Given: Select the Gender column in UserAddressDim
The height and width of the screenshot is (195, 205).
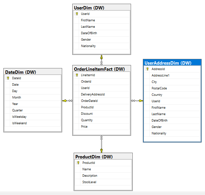Looking at the screenshot, I should tap(172, 127).
